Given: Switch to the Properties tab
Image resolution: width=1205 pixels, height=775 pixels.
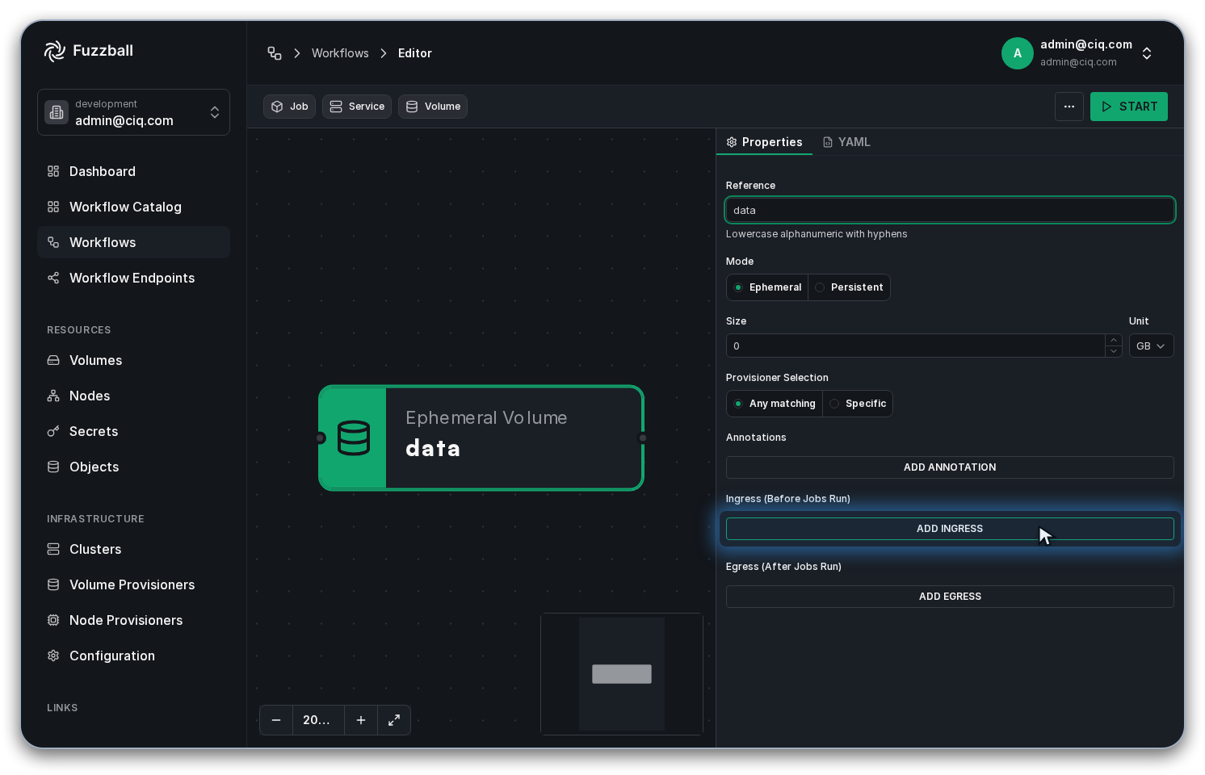Looking at the screenshot, I should [x=764, y=142].
